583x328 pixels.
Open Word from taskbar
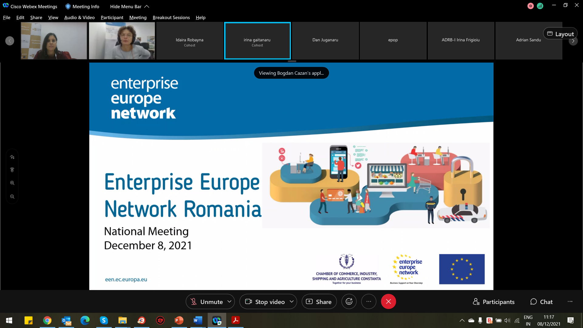[x=198, y=320]
